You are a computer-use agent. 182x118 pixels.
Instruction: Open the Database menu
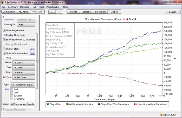click(x=25, y=7)
